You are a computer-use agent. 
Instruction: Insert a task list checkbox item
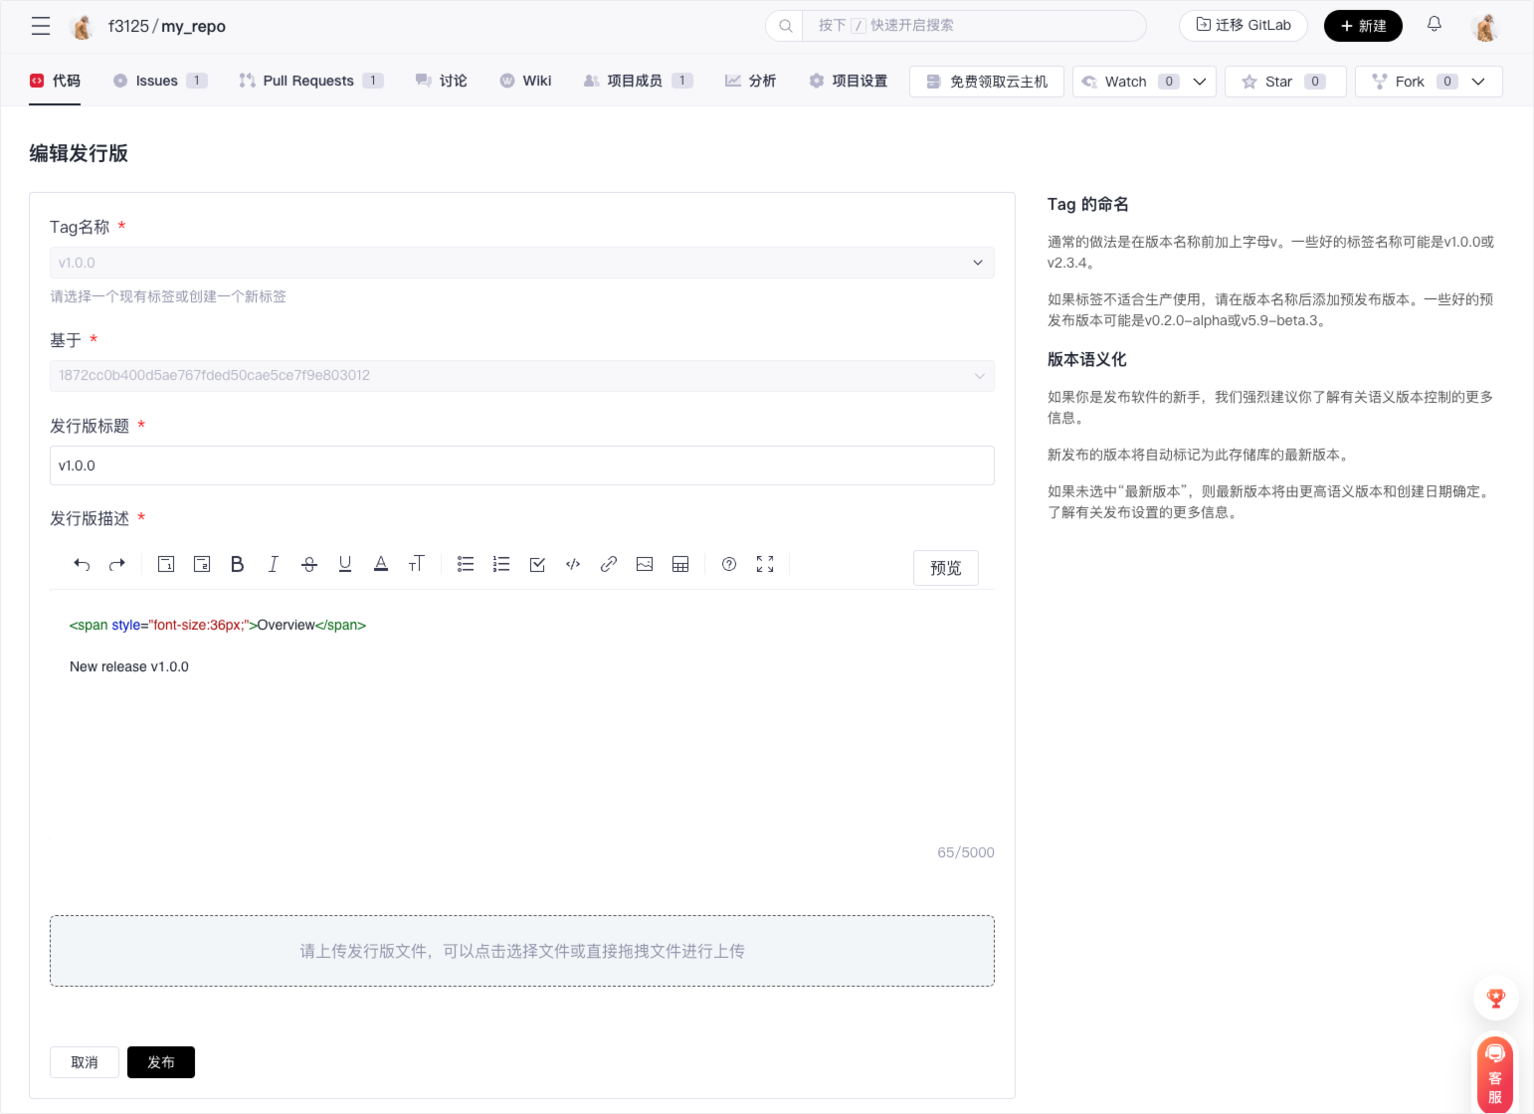coord(536,564)
